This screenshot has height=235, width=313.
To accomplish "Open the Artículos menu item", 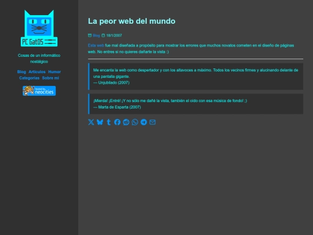I will [x=37, y=72].
